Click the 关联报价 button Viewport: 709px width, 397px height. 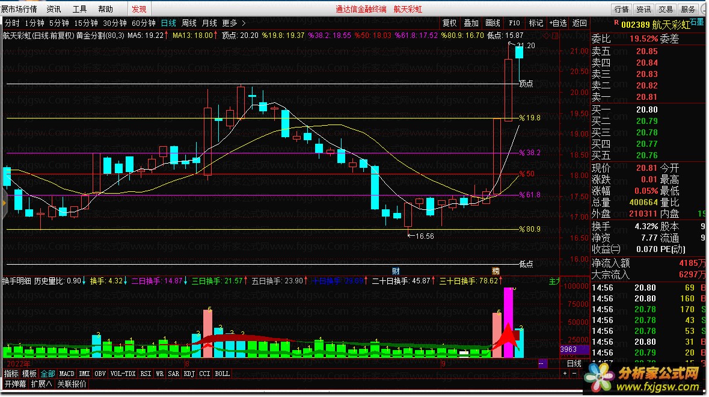(x=72, y=384)
